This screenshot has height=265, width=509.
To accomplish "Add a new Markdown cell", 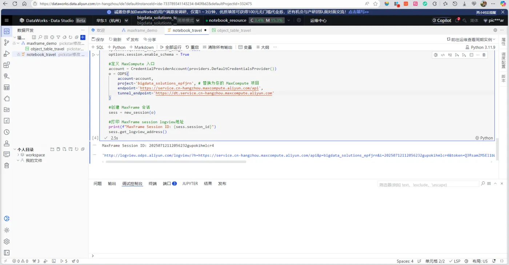I will click(141, 47).
